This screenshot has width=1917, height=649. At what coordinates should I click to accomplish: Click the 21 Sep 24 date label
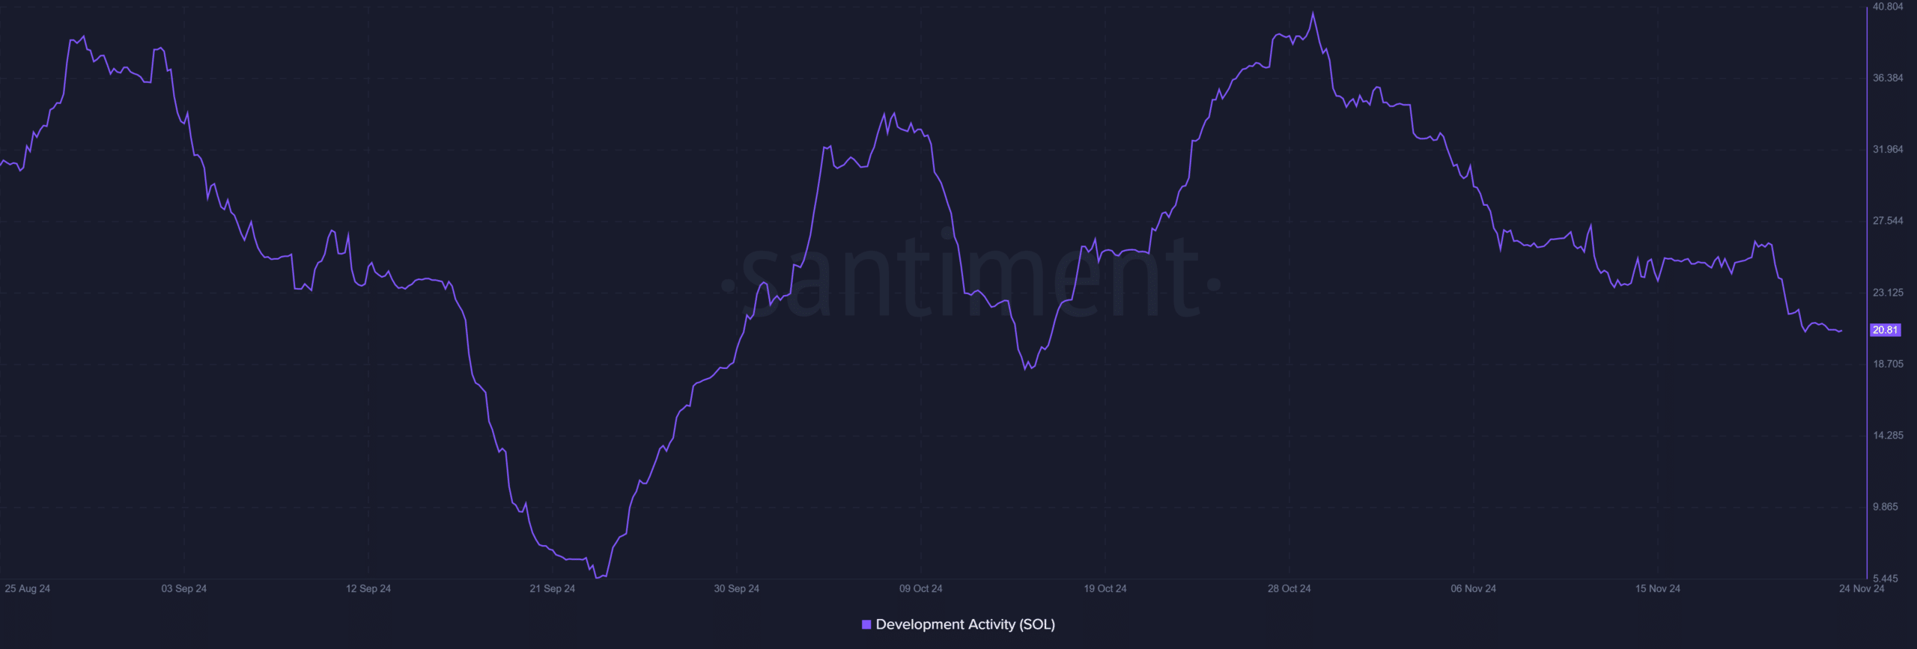point(553,588)
